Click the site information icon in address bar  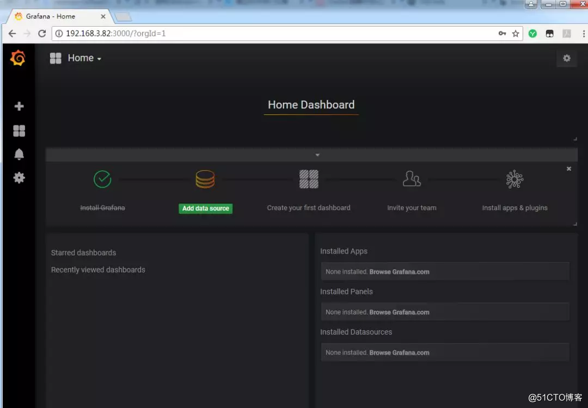[x=59, y=34]
